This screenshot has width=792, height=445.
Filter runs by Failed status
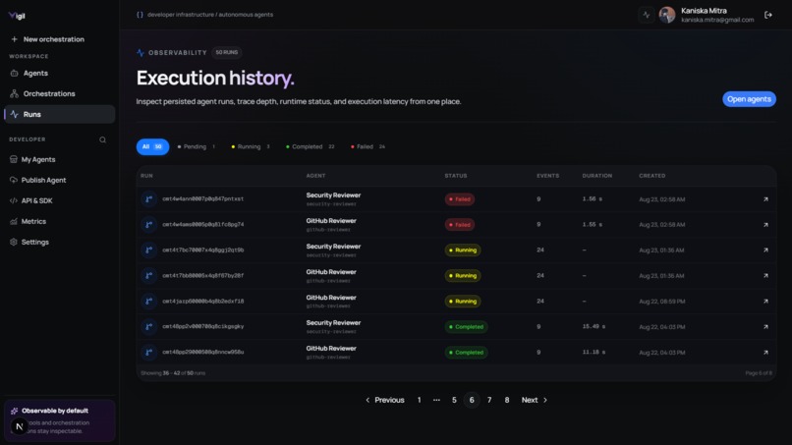coord(368,146)
